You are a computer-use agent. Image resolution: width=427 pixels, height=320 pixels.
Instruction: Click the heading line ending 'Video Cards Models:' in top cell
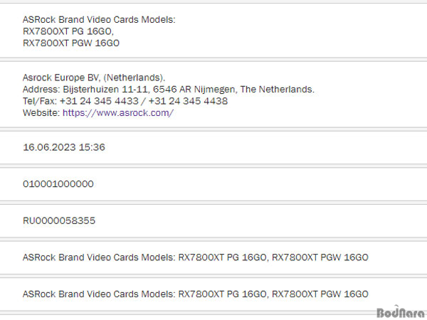pos(99,20)
